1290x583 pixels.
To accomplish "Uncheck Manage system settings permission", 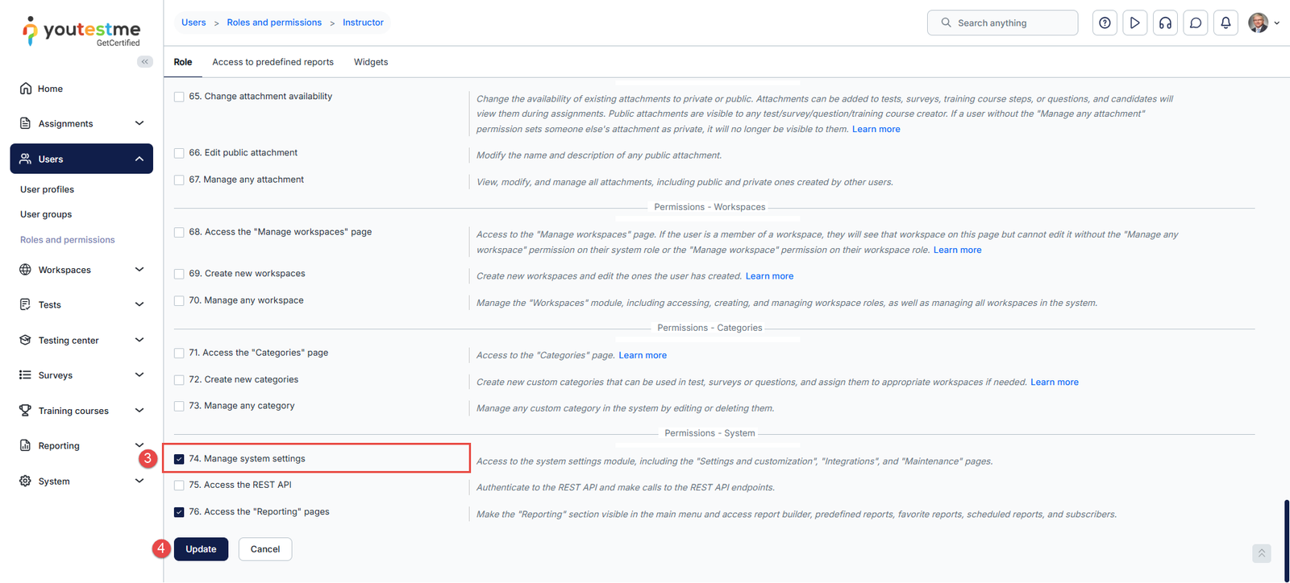I will pos(179,459).
